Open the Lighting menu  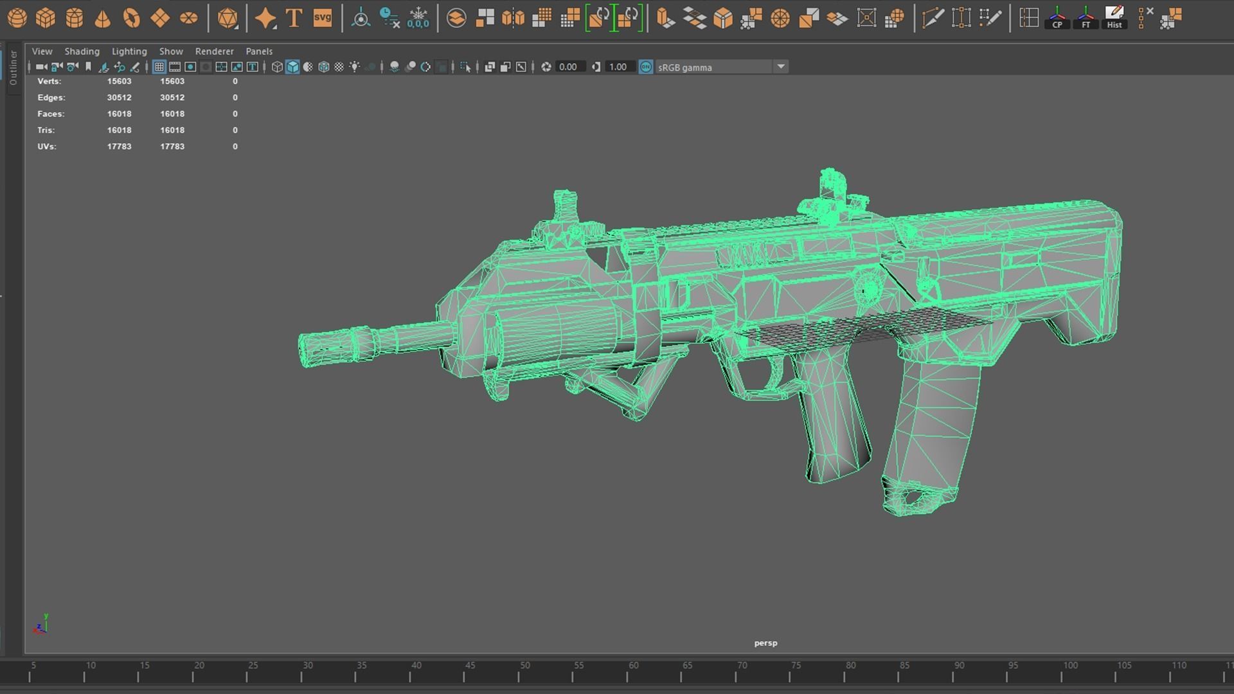point(129,51)
